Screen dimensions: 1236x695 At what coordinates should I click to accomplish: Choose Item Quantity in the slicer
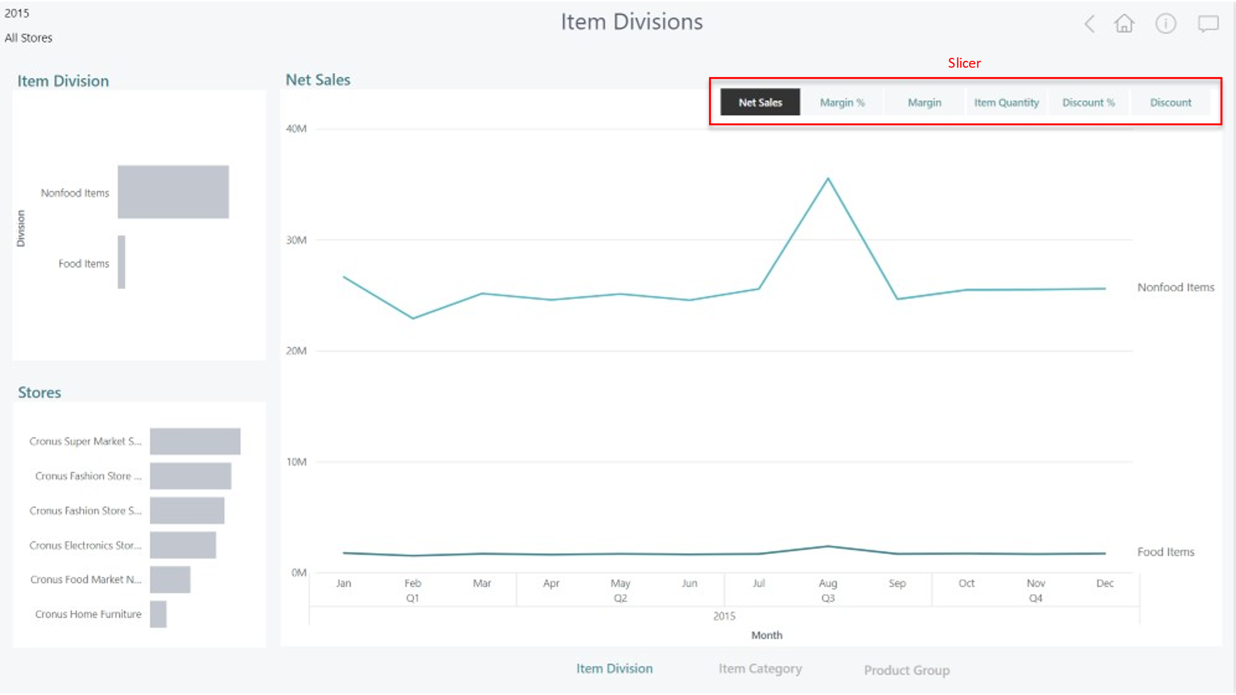pyautogui.click(x=1006, y=102)
